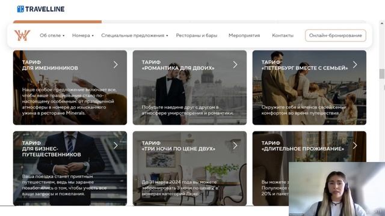Open Длительное проживание tariff title
385x216 pixels.
303,146
